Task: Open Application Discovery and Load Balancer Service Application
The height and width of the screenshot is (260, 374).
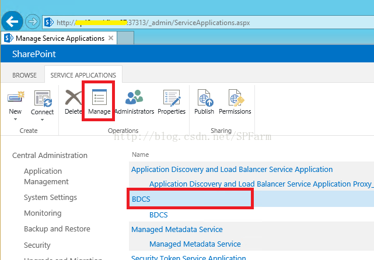Action: [232, 170]
